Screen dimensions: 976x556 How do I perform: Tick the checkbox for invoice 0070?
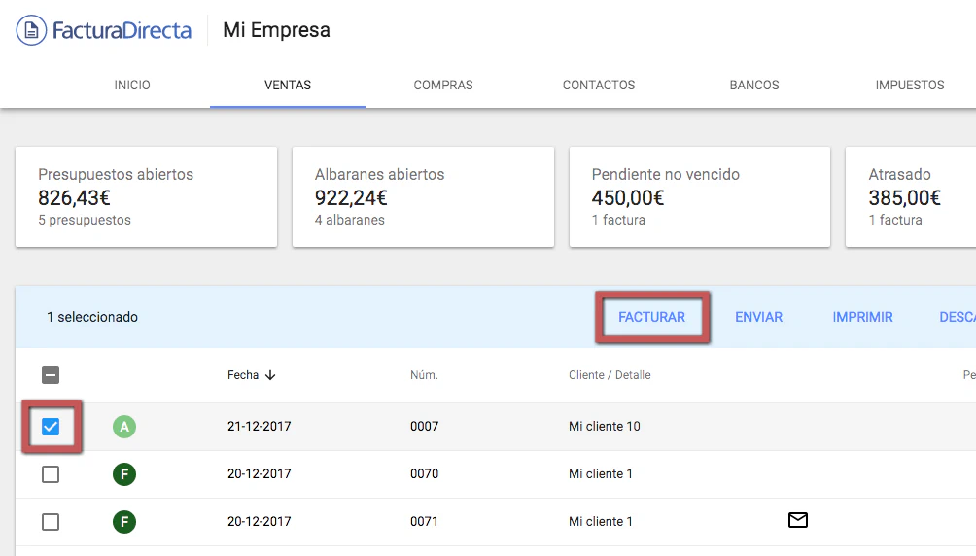51,474
